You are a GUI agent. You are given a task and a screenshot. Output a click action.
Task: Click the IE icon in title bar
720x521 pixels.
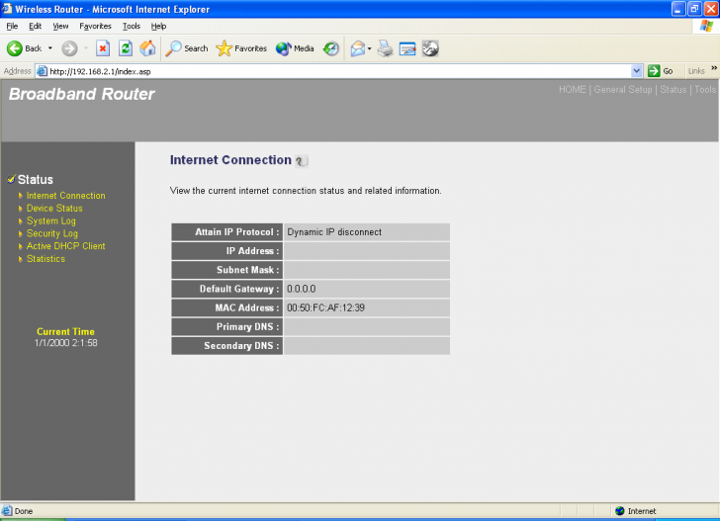point(7,8)
